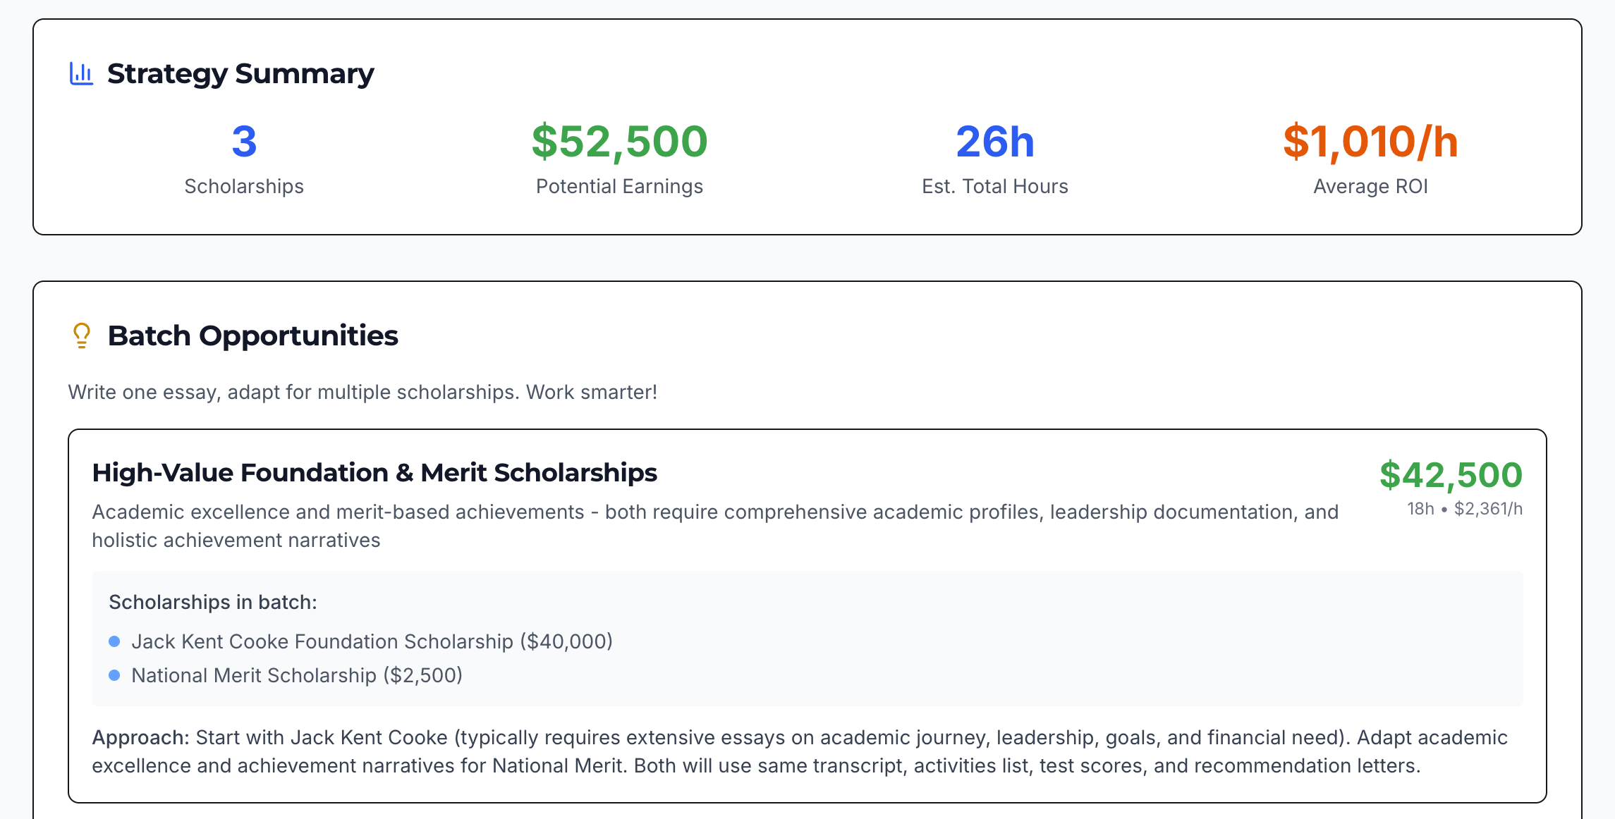This screenshot has width=1615, height=819.
Task: Click the lightbulb icon beside Batch Opportunities
Action: [81, 335]
